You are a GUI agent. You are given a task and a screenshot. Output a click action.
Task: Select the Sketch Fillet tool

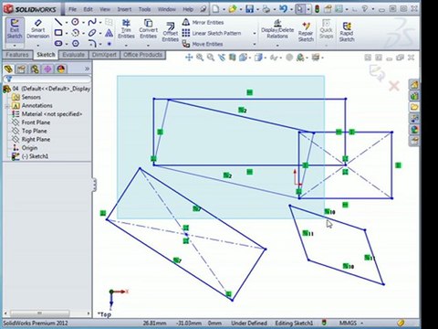tap(92, 44)
